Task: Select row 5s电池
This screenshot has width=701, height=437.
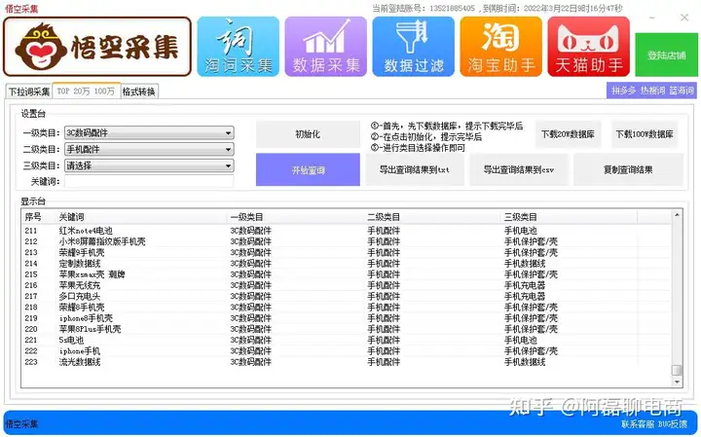Action: [347, 340]
